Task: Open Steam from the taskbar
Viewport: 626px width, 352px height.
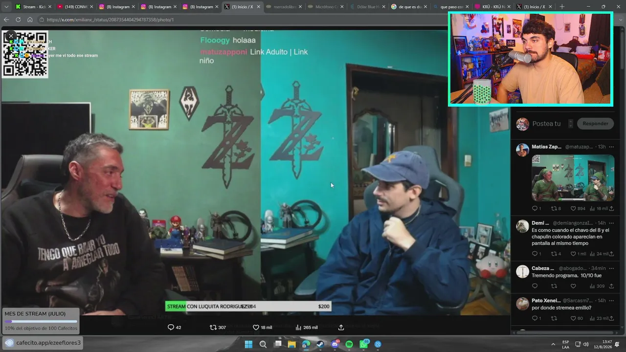Action: point(320,344)
